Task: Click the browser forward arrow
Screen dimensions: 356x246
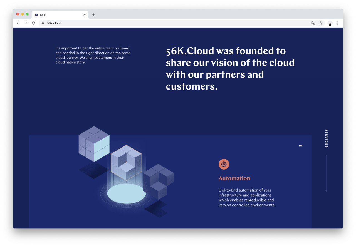Action: 26,23
